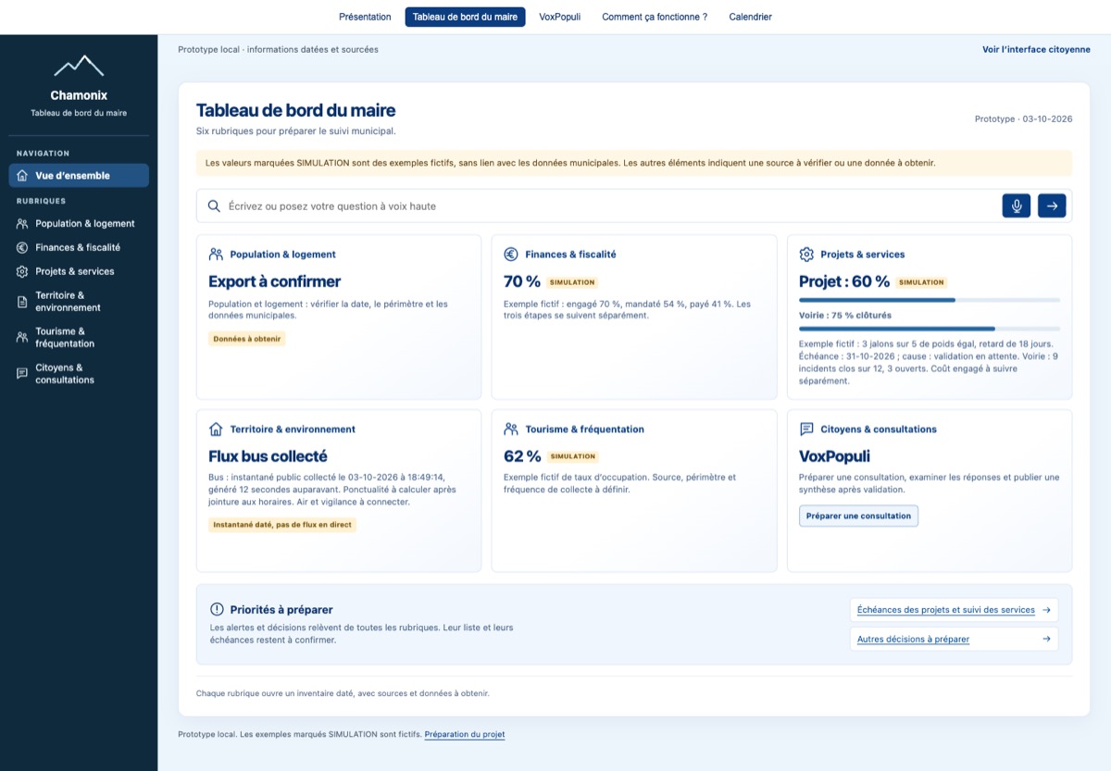Open Territoire & environnement in the sidebar
This screenshot has height=771, width=1111.
pos(79,302)
